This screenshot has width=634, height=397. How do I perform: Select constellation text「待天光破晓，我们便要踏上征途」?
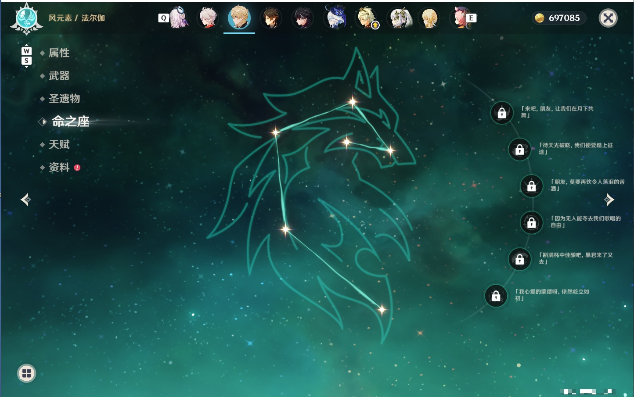(x=576, y=148)
